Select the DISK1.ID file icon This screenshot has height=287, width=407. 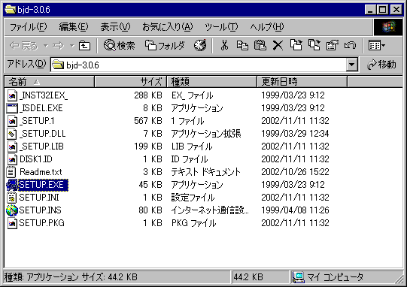[x=12, y=159]
